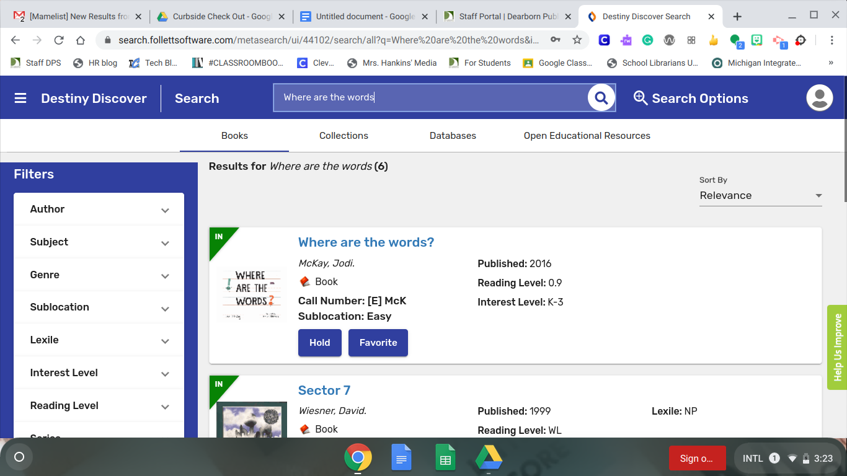The image size is (847, 476).
Task: Reload the page with the refresh icon
Action: point(59,40)
